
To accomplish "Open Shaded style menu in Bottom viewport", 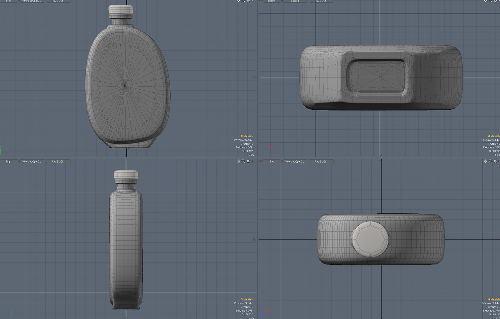I will [295, 1].
